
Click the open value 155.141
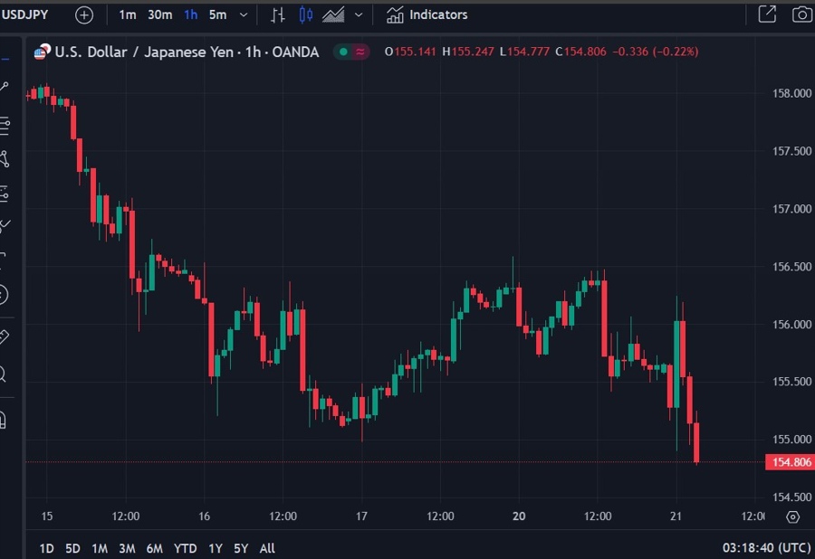point(415,52)
